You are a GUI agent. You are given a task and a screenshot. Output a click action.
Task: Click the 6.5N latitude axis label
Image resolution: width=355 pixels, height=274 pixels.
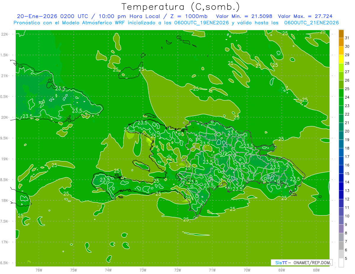point(4,263)
